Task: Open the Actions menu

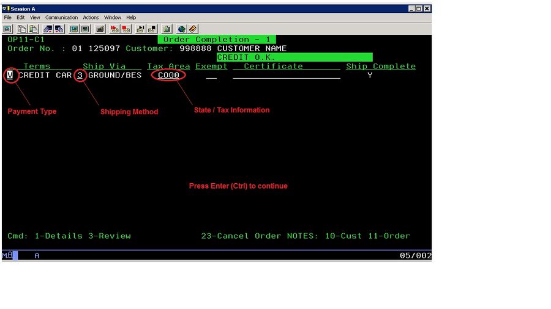Action: click(x=91, y=18)
